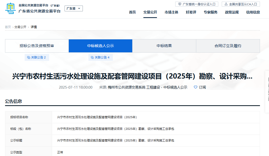Click the 标段（包）名称 label cell
The image size is (269, 156).
pos(28,129)
